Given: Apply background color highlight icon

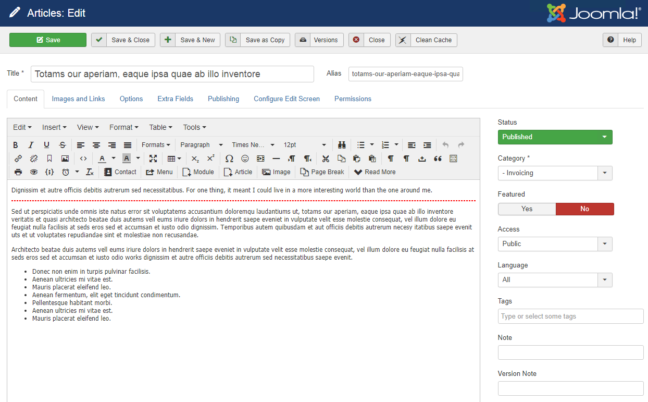Looking at the screenshot, I should [127, 159].
